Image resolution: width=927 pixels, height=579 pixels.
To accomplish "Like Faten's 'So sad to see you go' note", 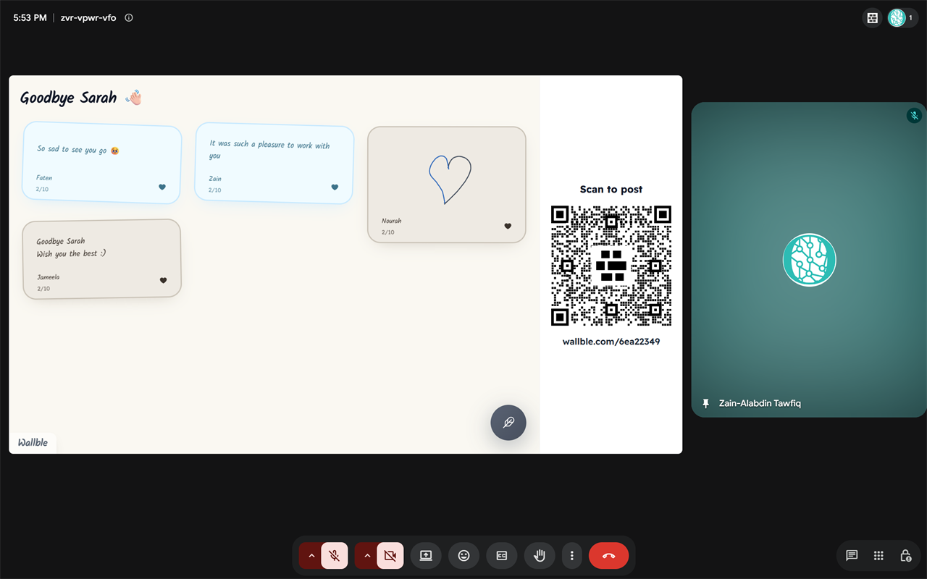I will 162,187.
